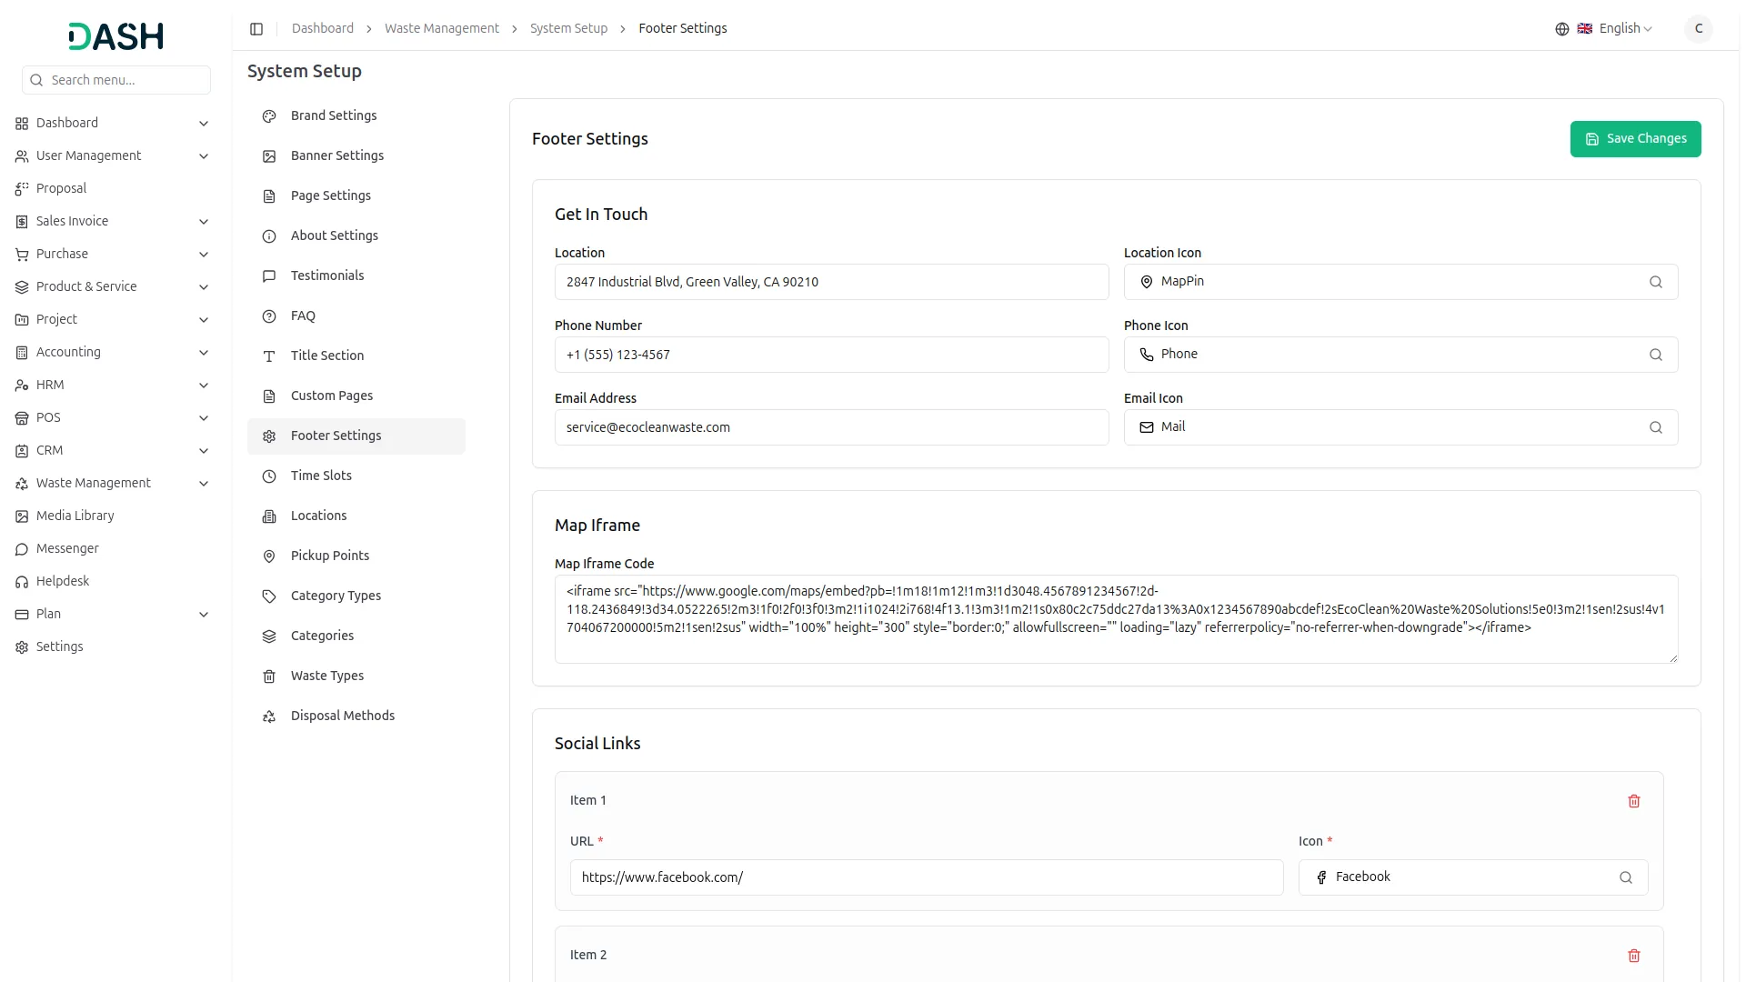Click trash icon for Item 2
This screenshot has width=1746, height=982.
[x=1633, y=956]
